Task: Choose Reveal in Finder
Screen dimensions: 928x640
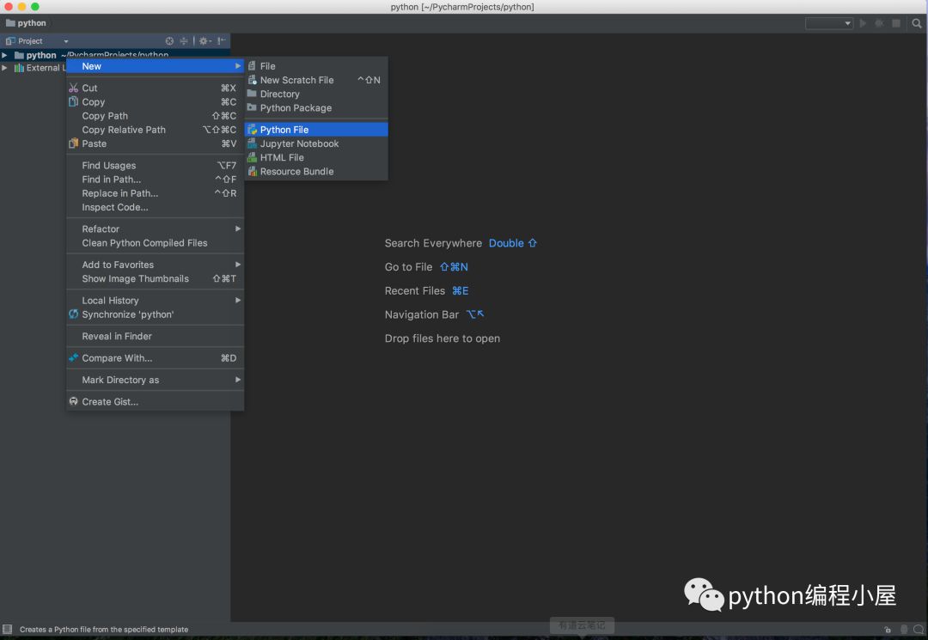Action: click(155, 336)
